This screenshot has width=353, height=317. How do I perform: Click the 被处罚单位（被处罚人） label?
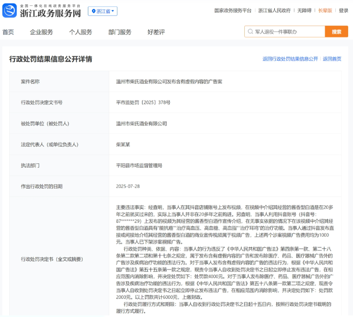pos(45,124)
